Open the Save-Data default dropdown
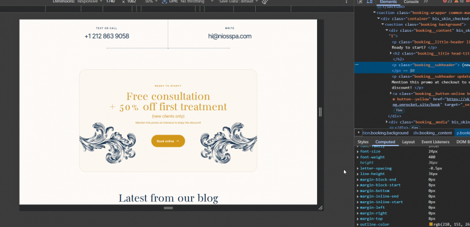The image size is (470, 227). pos(238,1)
